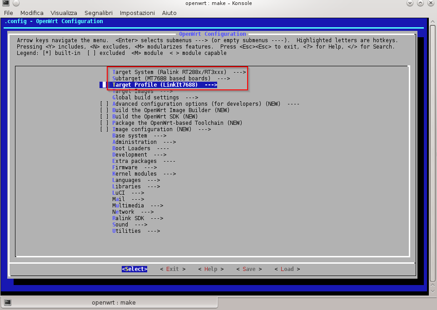Expand the Subtarget MT7688 based boards entry
The height and width of the screenshot is (310, 437).
171,79
